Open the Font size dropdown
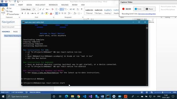 tap(38, 9)
